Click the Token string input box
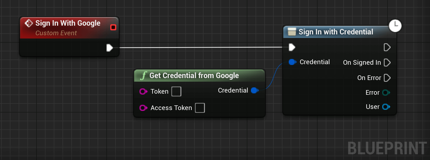 tap(176, 91)
